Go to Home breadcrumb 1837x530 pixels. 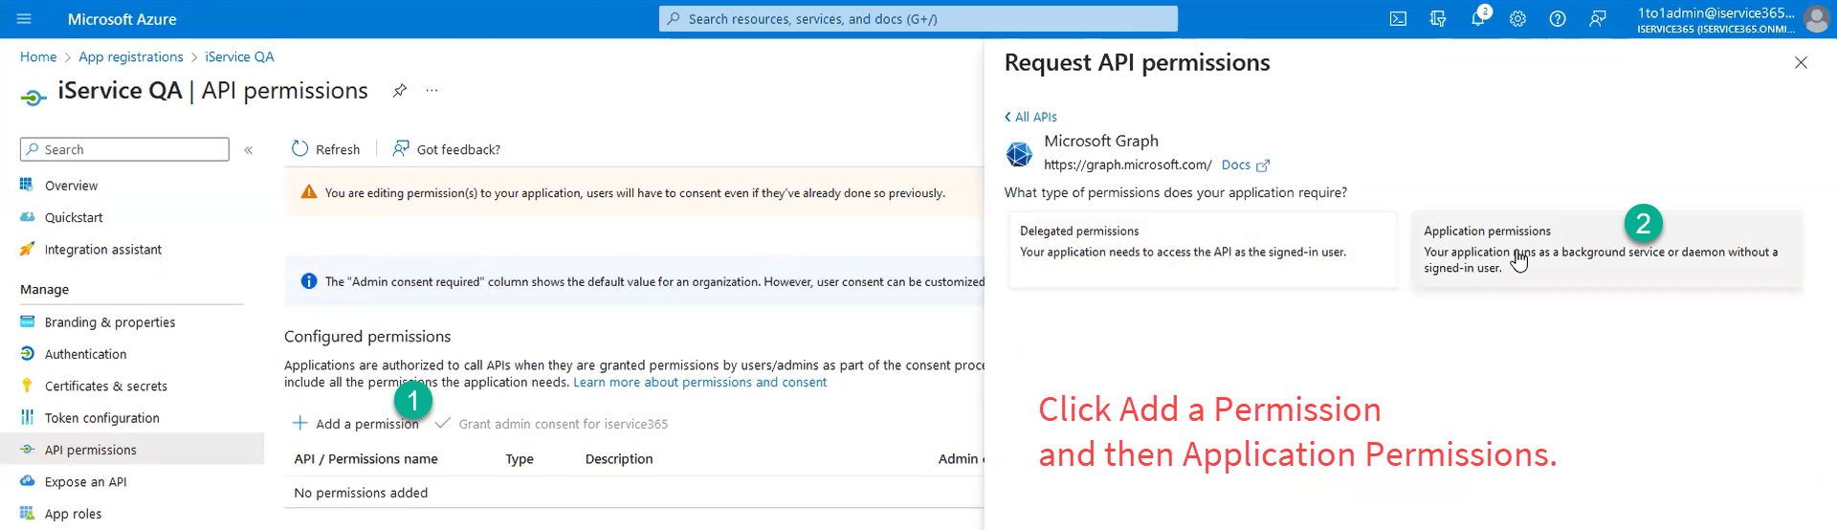click(38, 56)
